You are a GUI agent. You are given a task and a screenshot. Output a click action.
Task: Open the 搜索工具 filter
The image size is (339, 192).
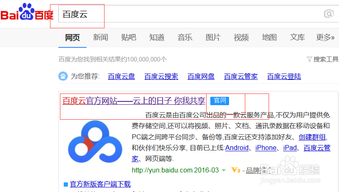point(322,59)
